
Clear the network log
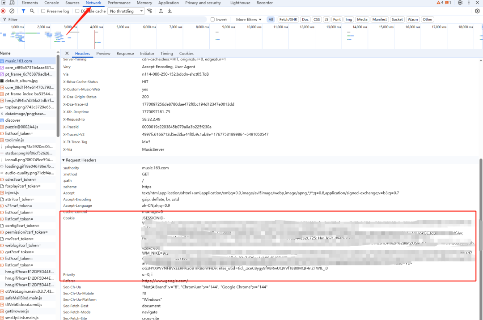(x=12, y=11)
